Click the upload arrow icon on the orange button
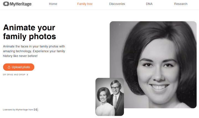The image size is (199, 118). 9,67
